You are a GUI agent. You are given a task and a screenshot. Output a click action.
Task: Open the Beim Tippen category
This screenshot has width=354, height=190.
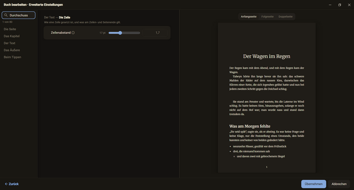[x=12, y=57]
